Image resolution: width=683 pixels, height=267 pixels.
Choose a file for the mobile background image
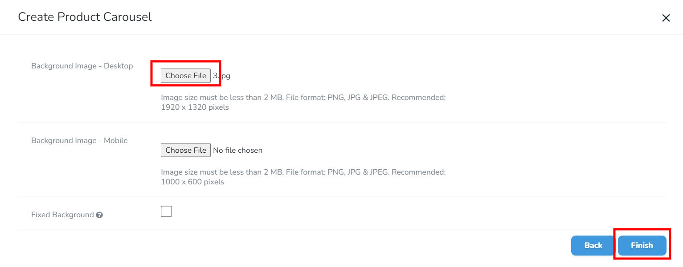pyautogui.click(x=186, y=150)
